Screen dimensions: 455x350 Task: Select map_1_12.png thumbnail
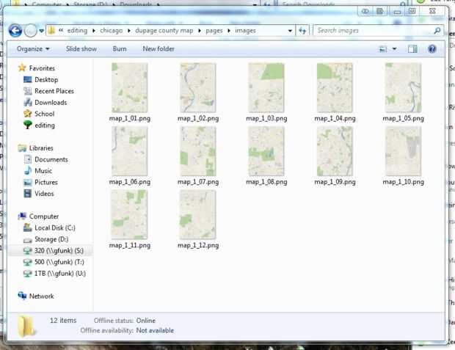click(198, 215)
